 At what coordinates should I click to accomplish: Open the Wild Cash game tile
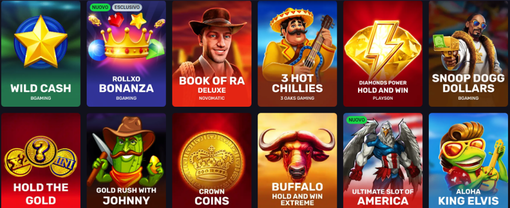click(x=41, y=54)
